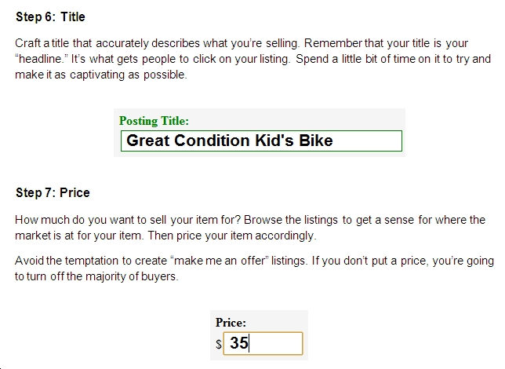This screenshot has width=505, height=369.
Task: Click the paragraph starting "How much do you"
Action: coord(250,228)
